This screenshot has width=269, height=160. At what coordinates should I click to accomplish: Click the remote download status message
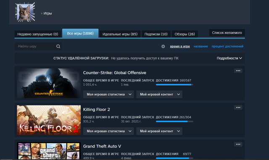pos(145,58)
